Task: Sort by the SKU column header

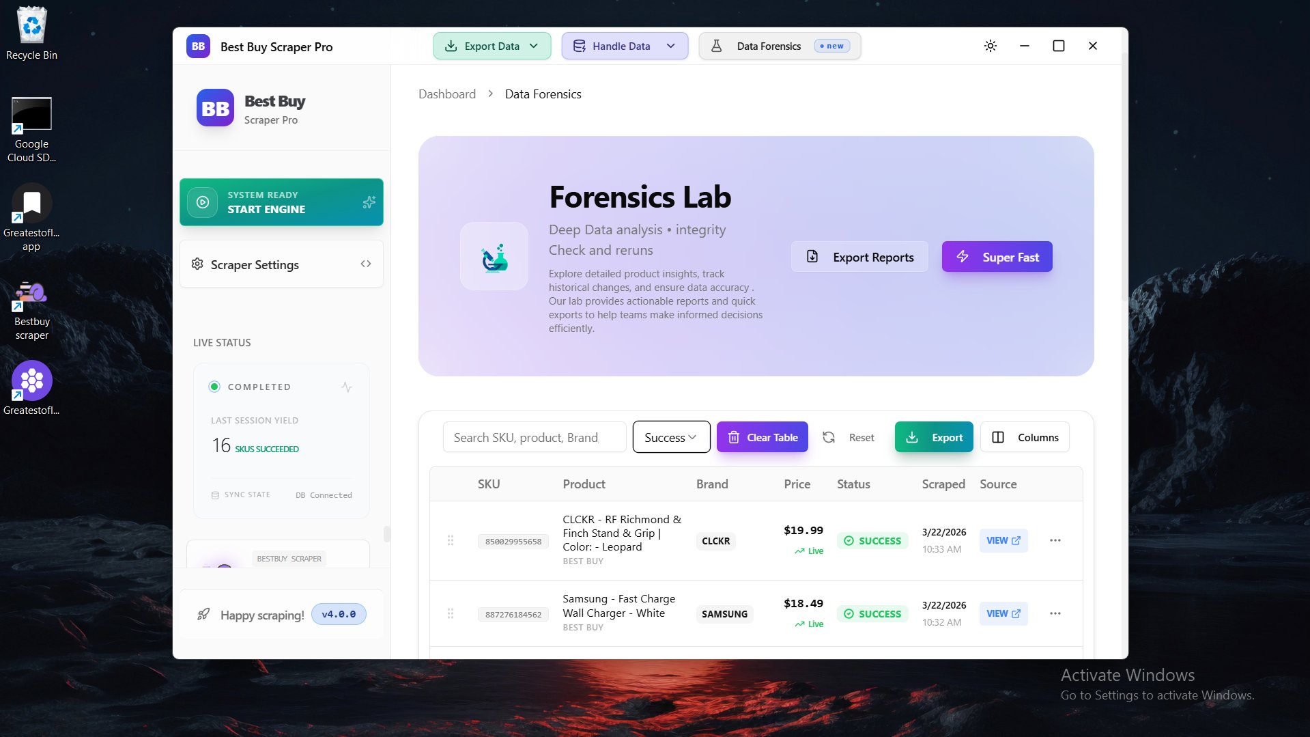Action: 489,484
